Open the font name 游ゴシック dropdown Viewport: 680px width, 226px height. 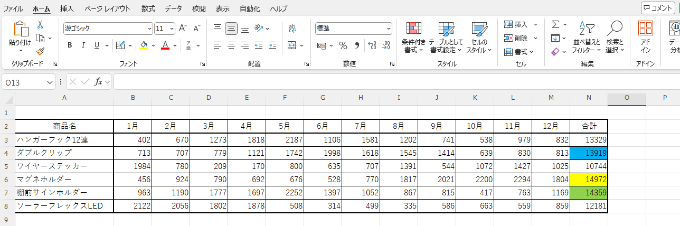point(149,29)
